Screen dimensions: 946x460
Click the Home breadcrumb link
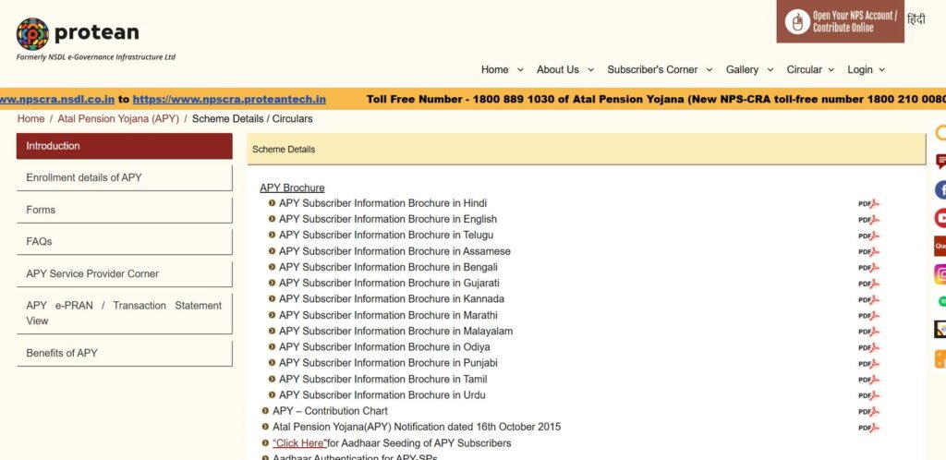(x=30, y=119)
